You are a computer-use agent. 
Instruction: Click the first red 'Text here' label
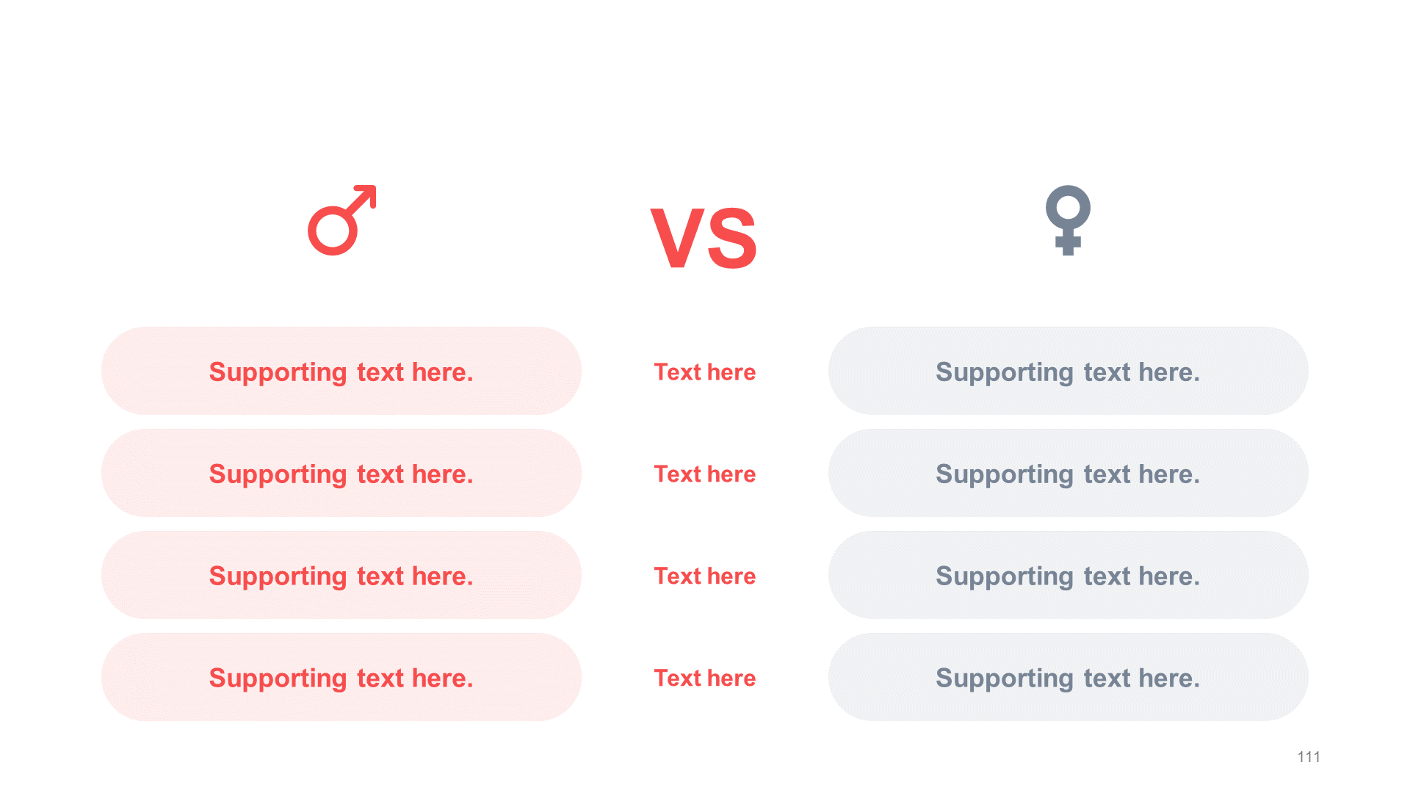(705, 372)
